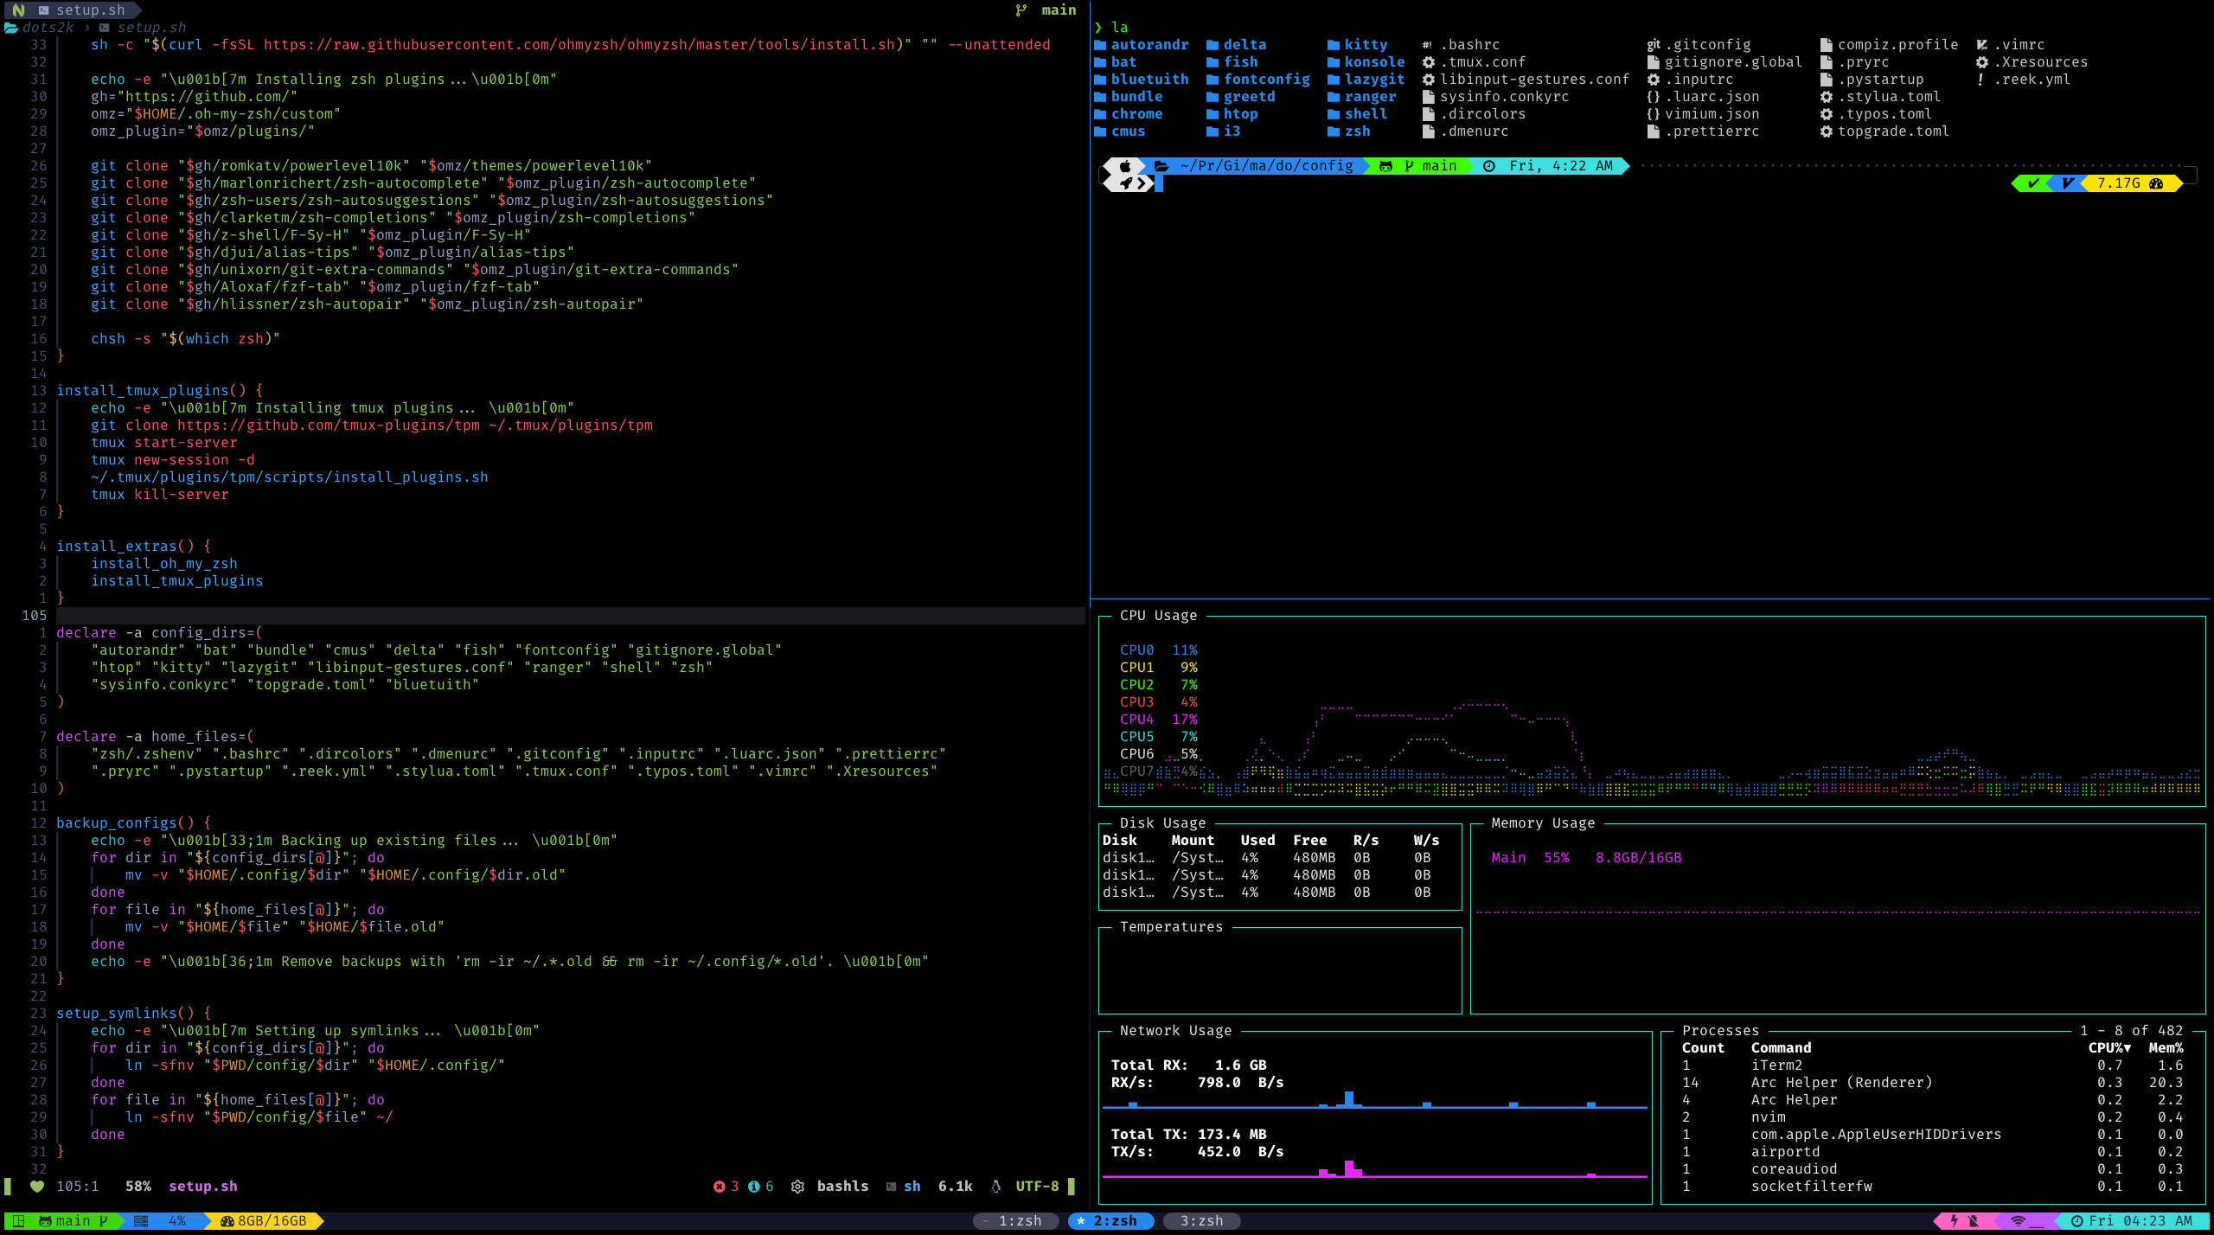Switch to tmux window 1:zsh
The height and width of the screenshot is (1235, 2214).
[1020, 1221]
